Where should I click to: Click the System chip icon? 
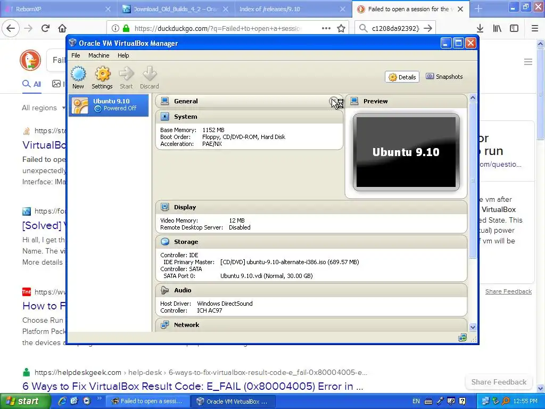pyautogui.click(x=165, y=117)
